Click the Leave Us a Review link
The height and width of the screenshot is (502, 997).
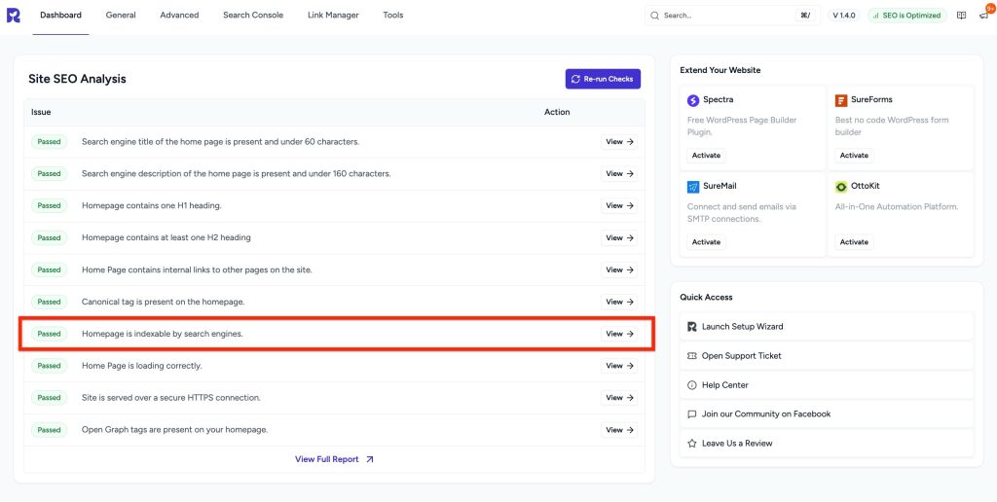[x=737, y=444]
